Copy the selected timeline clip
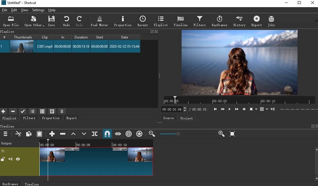Image resolution: width=318 pixels, height=186 pixels. (x=29, y=134)
